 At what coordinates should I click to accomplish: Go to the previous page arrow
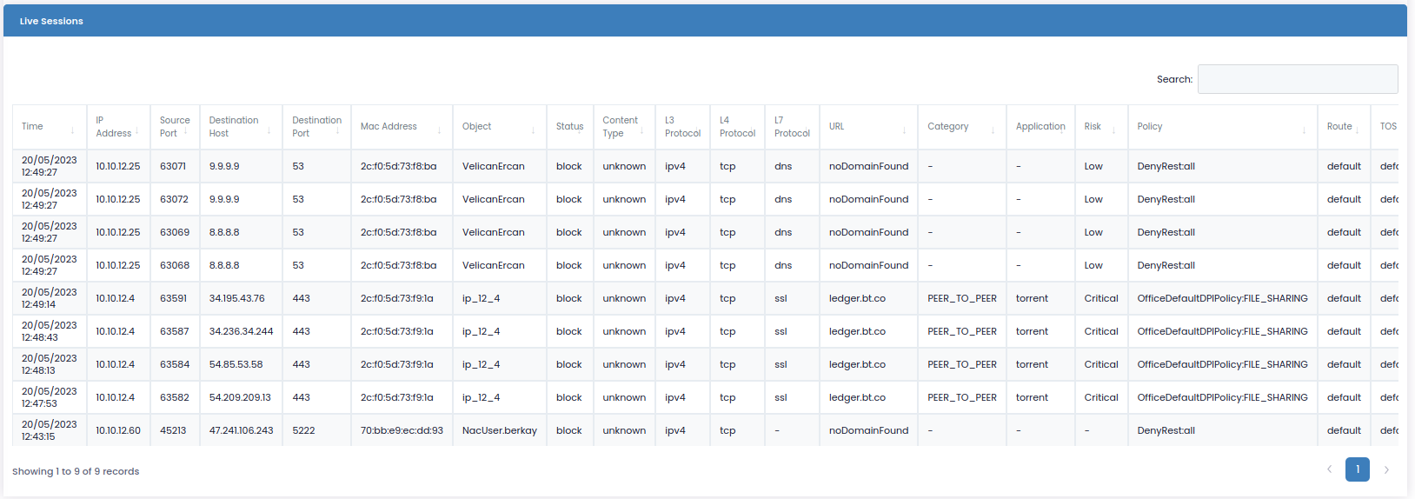1329,469
